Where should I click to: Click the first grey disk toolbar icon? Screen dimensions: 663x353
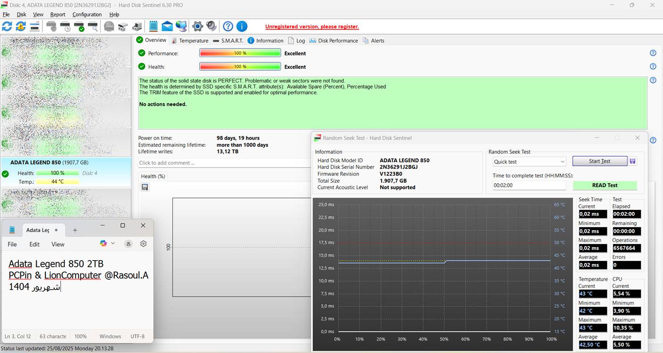tap(51, 26)
